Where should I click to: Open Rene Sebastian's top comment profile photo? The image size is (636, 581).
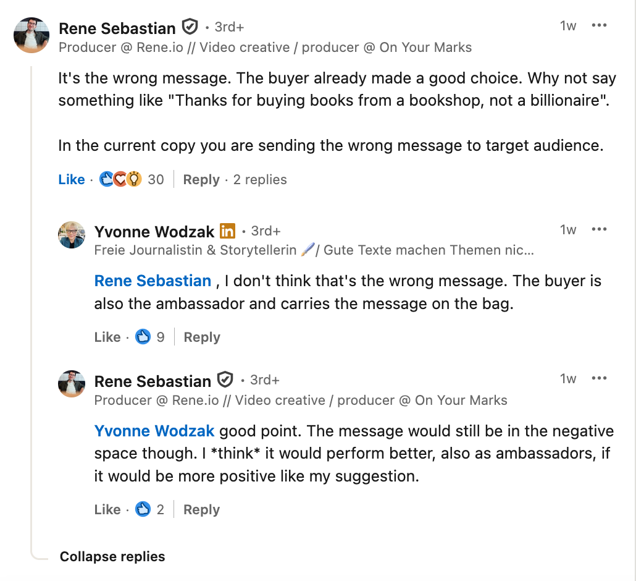tap(31, 35)
